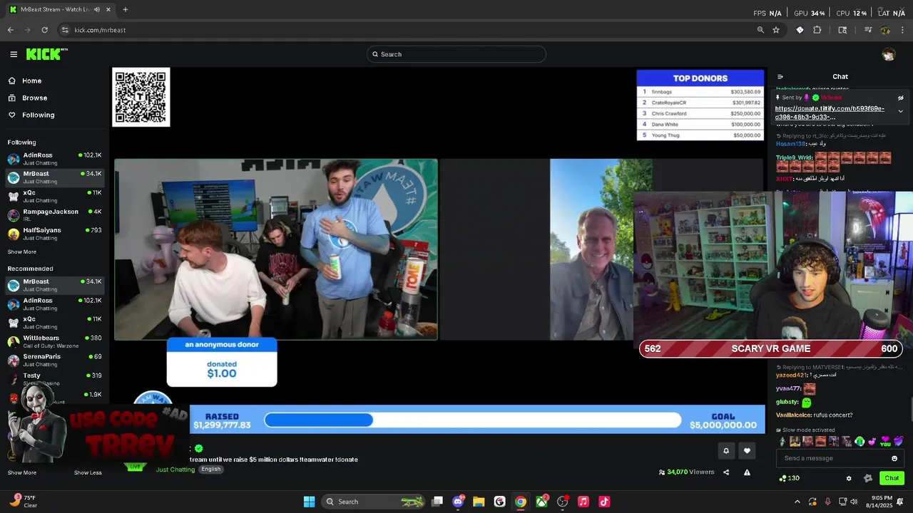Image resolution: width=913 pixels, height=513 pixels.
Task: Click the first emote in quick emote row
Action: (782, 442)
